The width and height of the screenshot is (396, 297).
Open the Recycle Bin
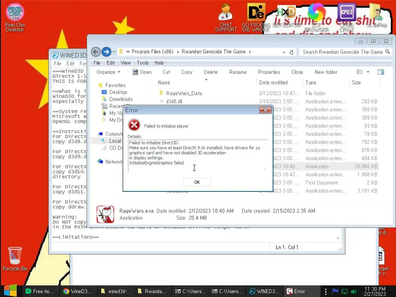pos(15,259)
